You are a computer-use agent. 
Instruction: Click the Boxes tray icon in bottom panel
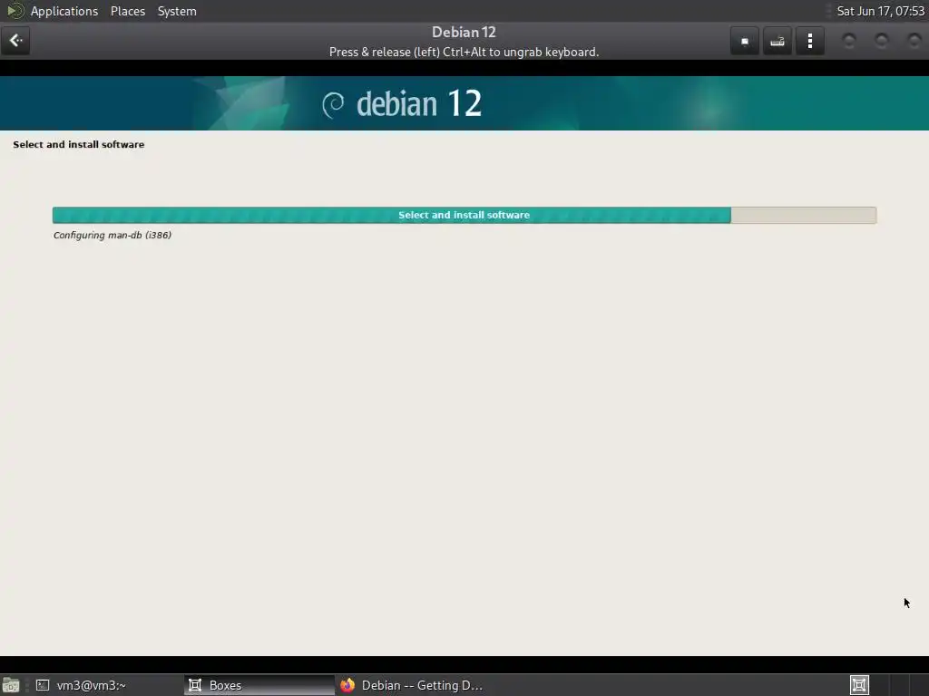859,685
